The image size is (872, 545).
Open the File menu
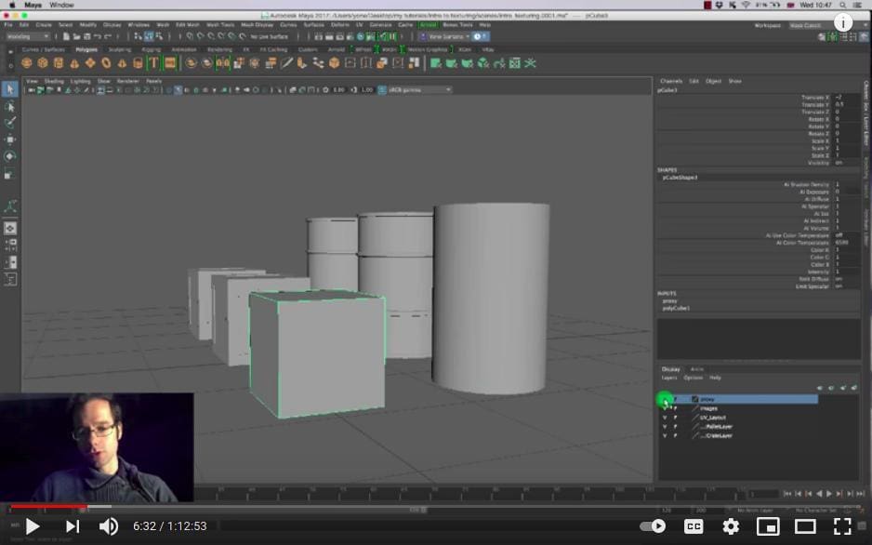[8, 25]
